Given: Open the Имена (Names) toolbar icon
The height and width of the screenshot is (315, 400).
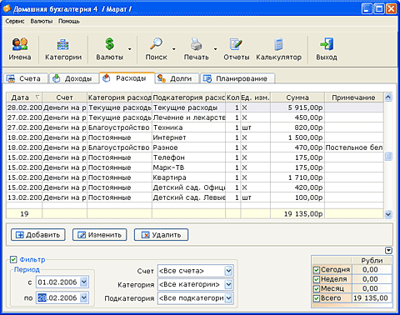Looking at the screenshot, I should point(19,49).
